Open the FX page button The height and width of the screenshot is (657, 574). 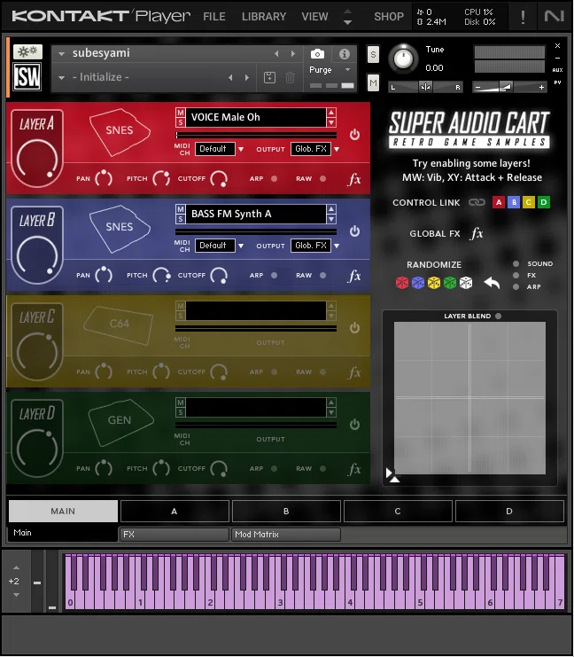coord(175,535)
